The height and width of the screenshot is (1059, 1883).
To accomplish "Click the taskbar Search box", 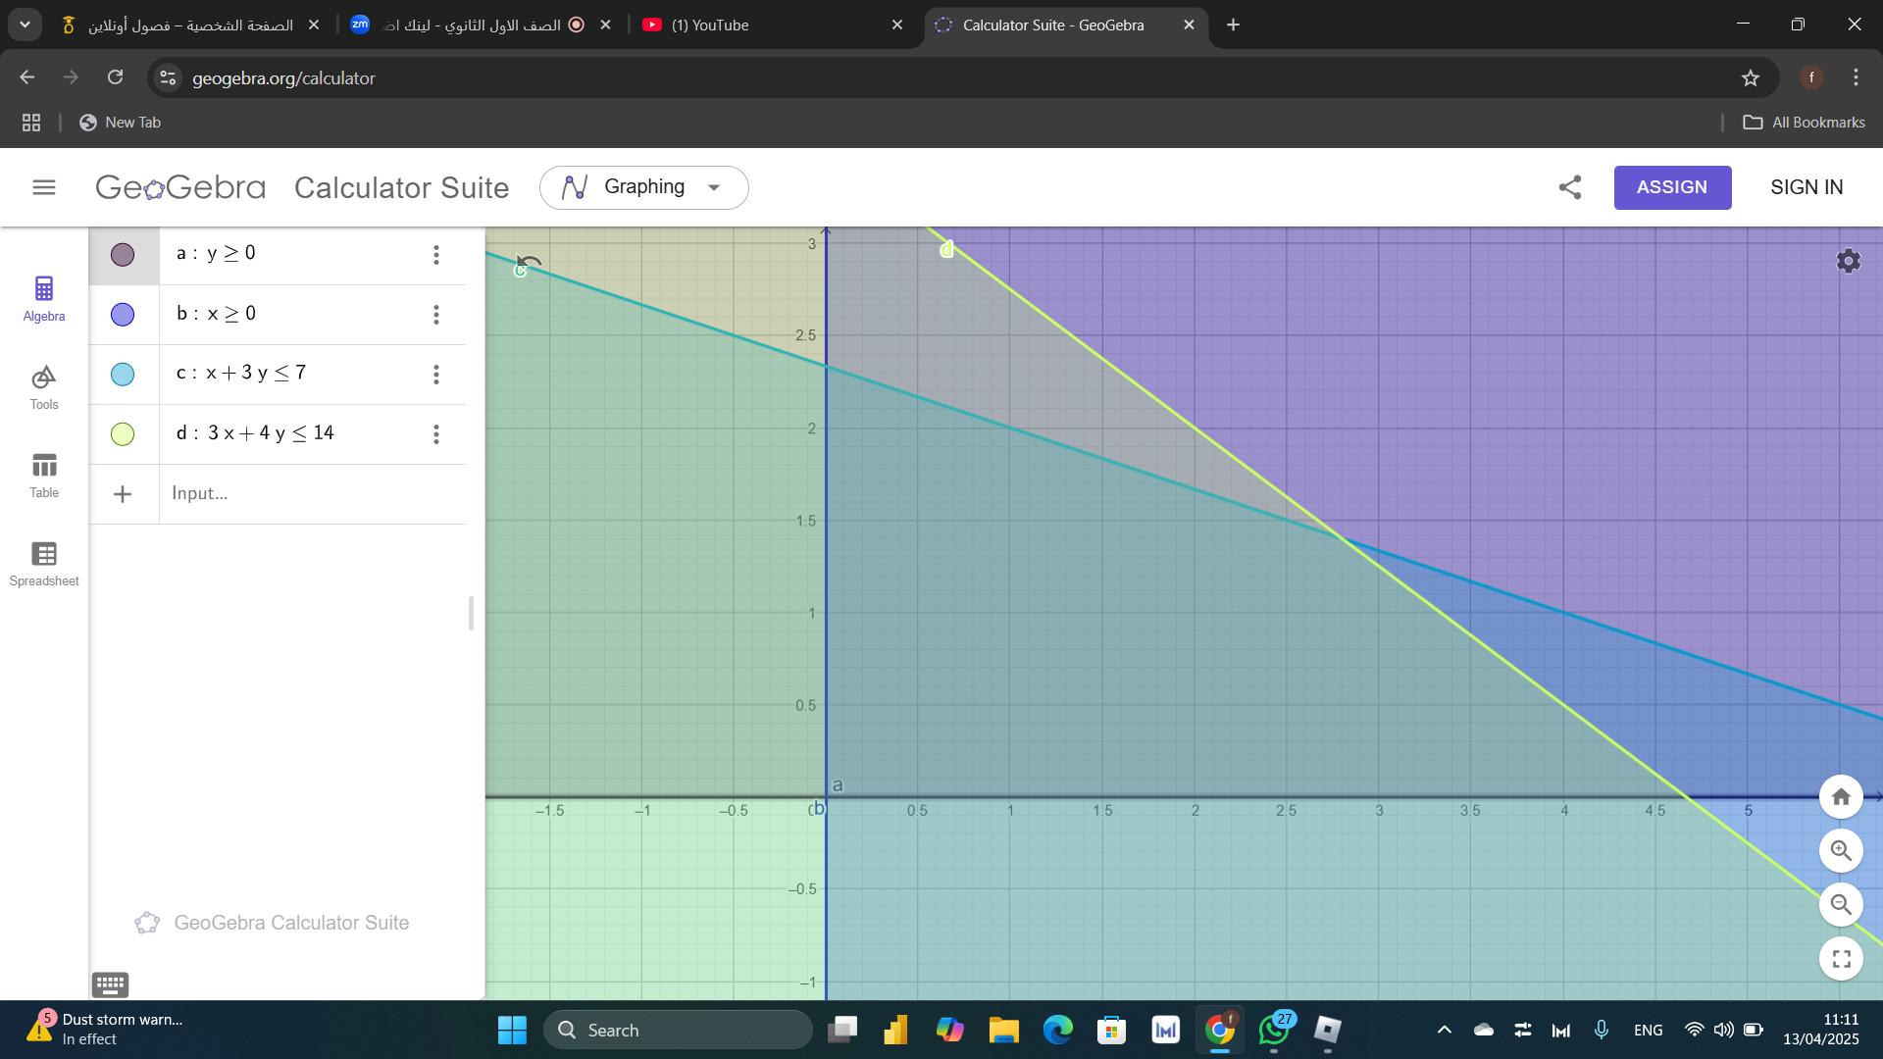I will click(x=678, y=1030).
